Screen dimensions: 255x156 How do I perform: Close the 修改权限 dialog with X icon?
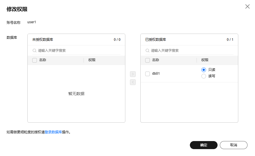click(x=247, y=7)
